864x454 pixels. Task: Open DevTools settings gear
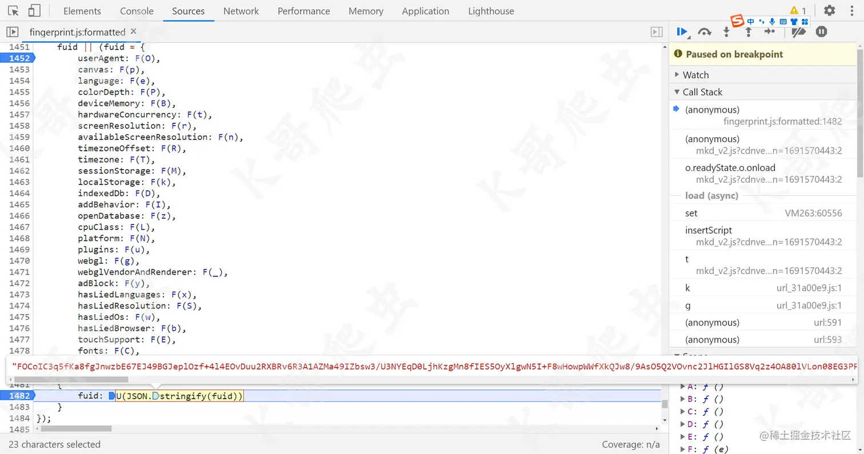point(829,11)
